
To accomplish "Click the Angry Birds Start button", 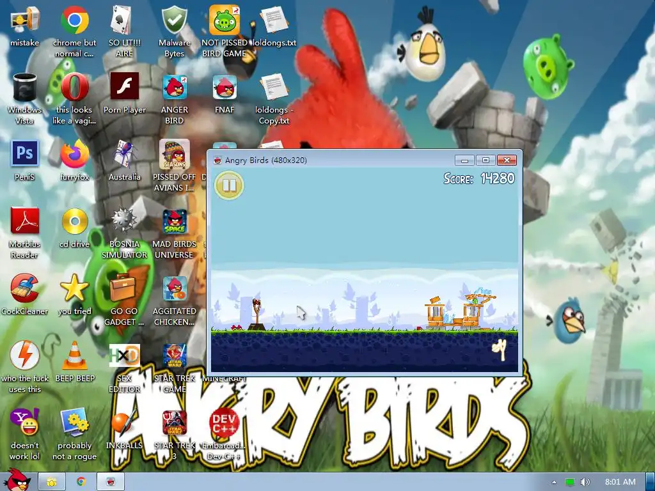I will [17, 479].
